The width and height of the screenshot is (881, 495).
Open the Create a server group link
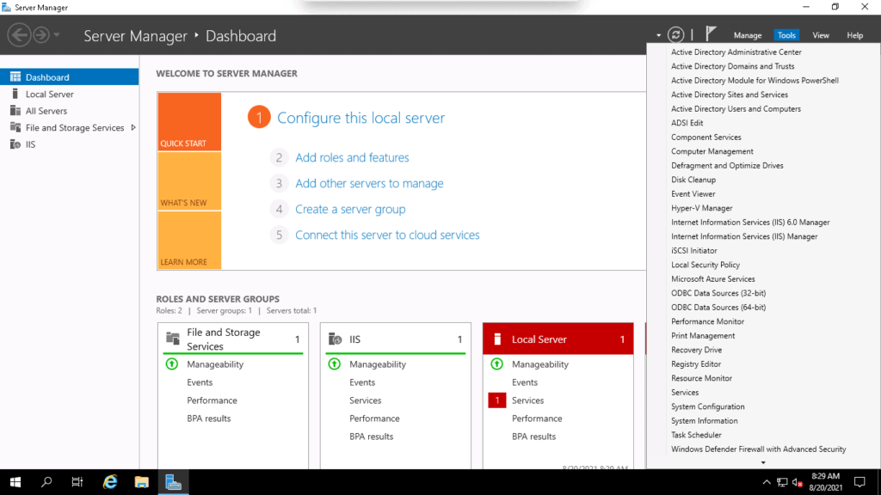[349, 209]
